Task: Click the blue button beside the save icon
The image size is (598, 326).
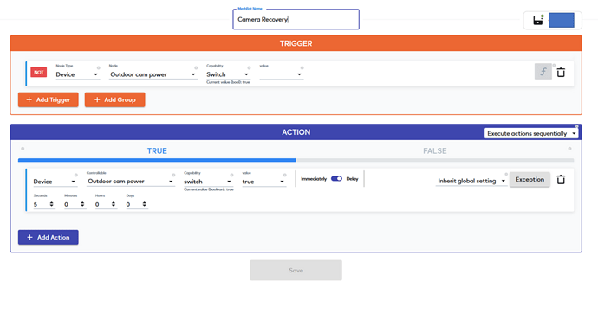Action: (x=562, y=20)
